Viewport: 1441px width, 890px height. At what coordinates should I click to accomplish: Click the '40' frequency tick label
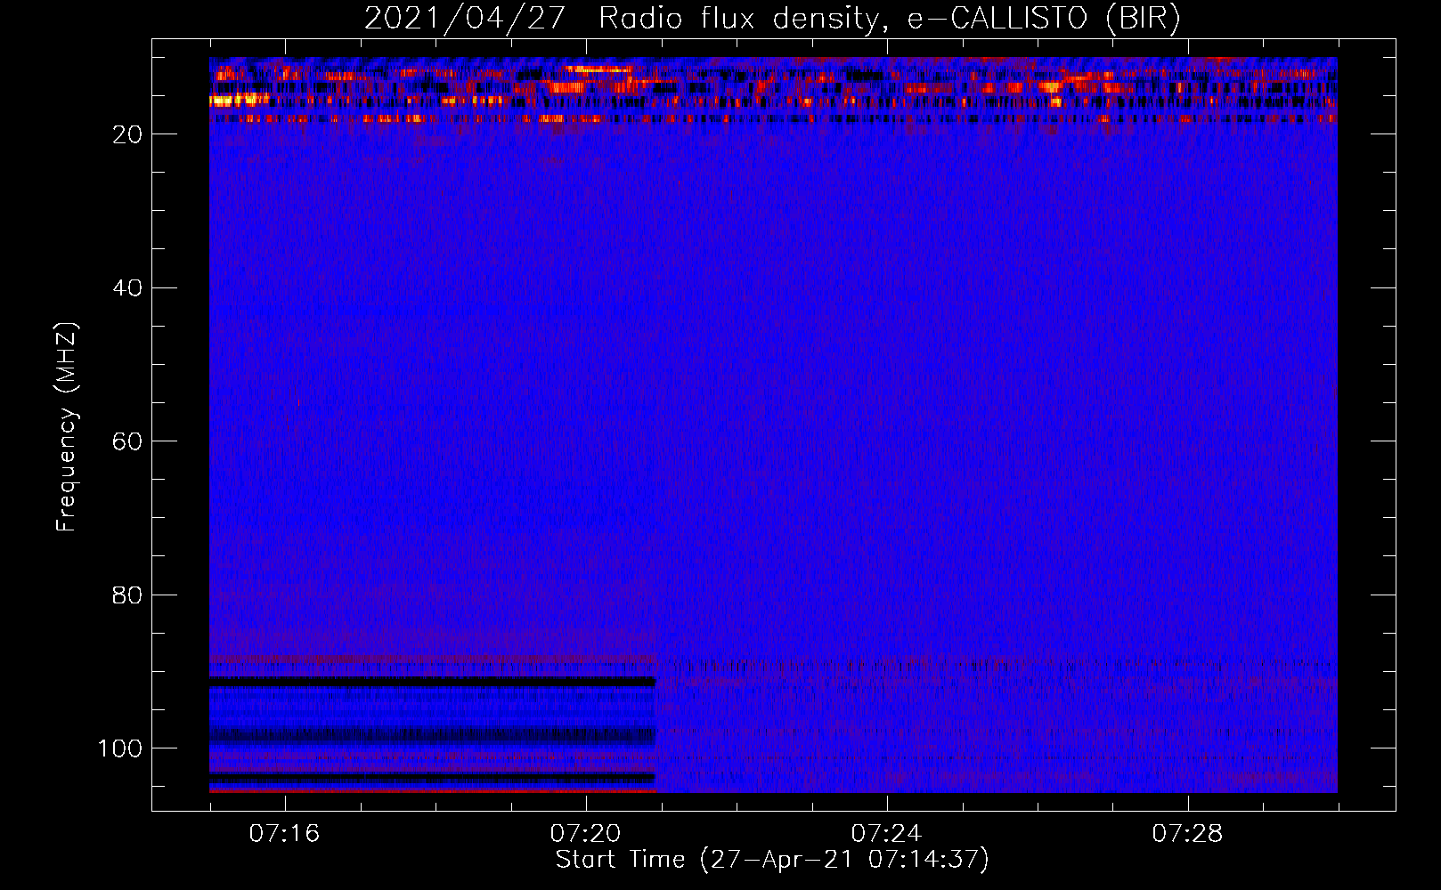click(x=127, y=288)
